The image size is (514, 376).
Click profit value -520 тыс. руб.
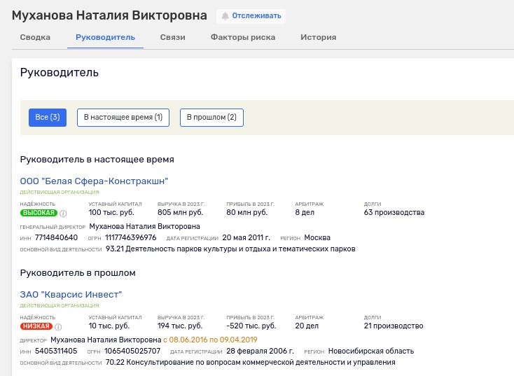pos(251,326)
